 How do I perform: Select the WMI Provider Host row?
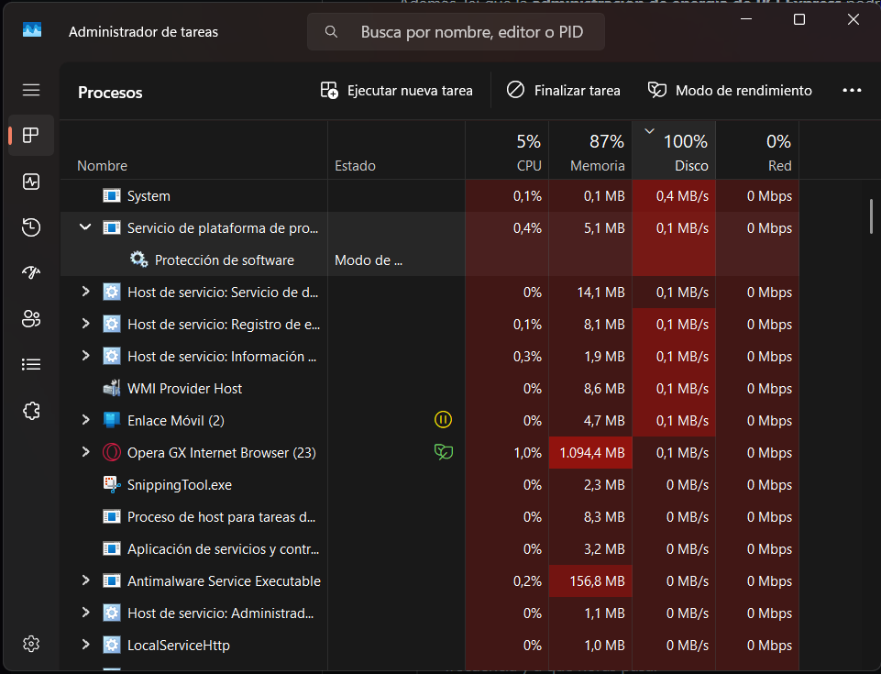(430, 389)
